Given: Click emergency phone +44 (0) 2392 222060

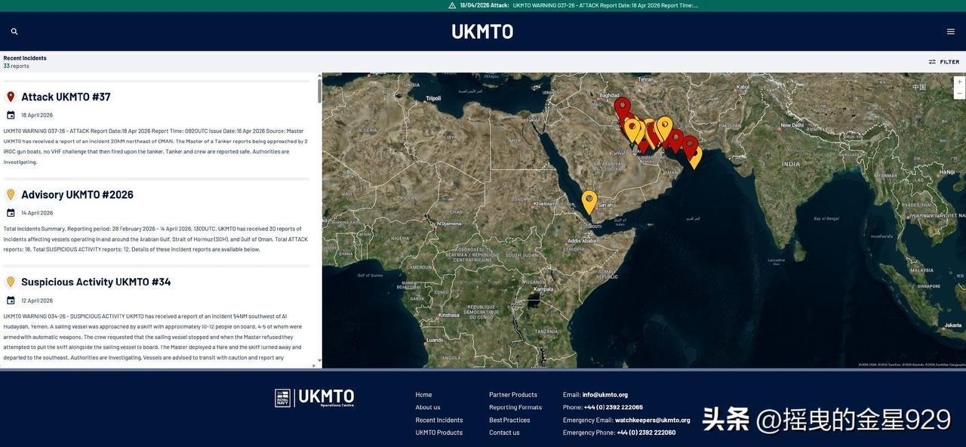Looking at the screenshot, I should click(x=646, y=433).
